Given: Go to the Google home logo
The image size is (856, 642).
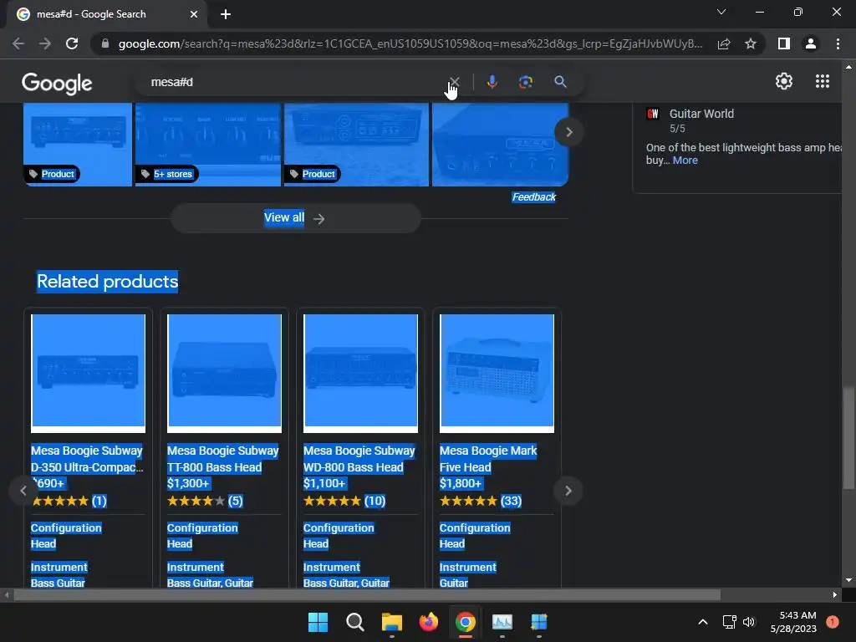Looking at the screenshot, I should point(57,83).
